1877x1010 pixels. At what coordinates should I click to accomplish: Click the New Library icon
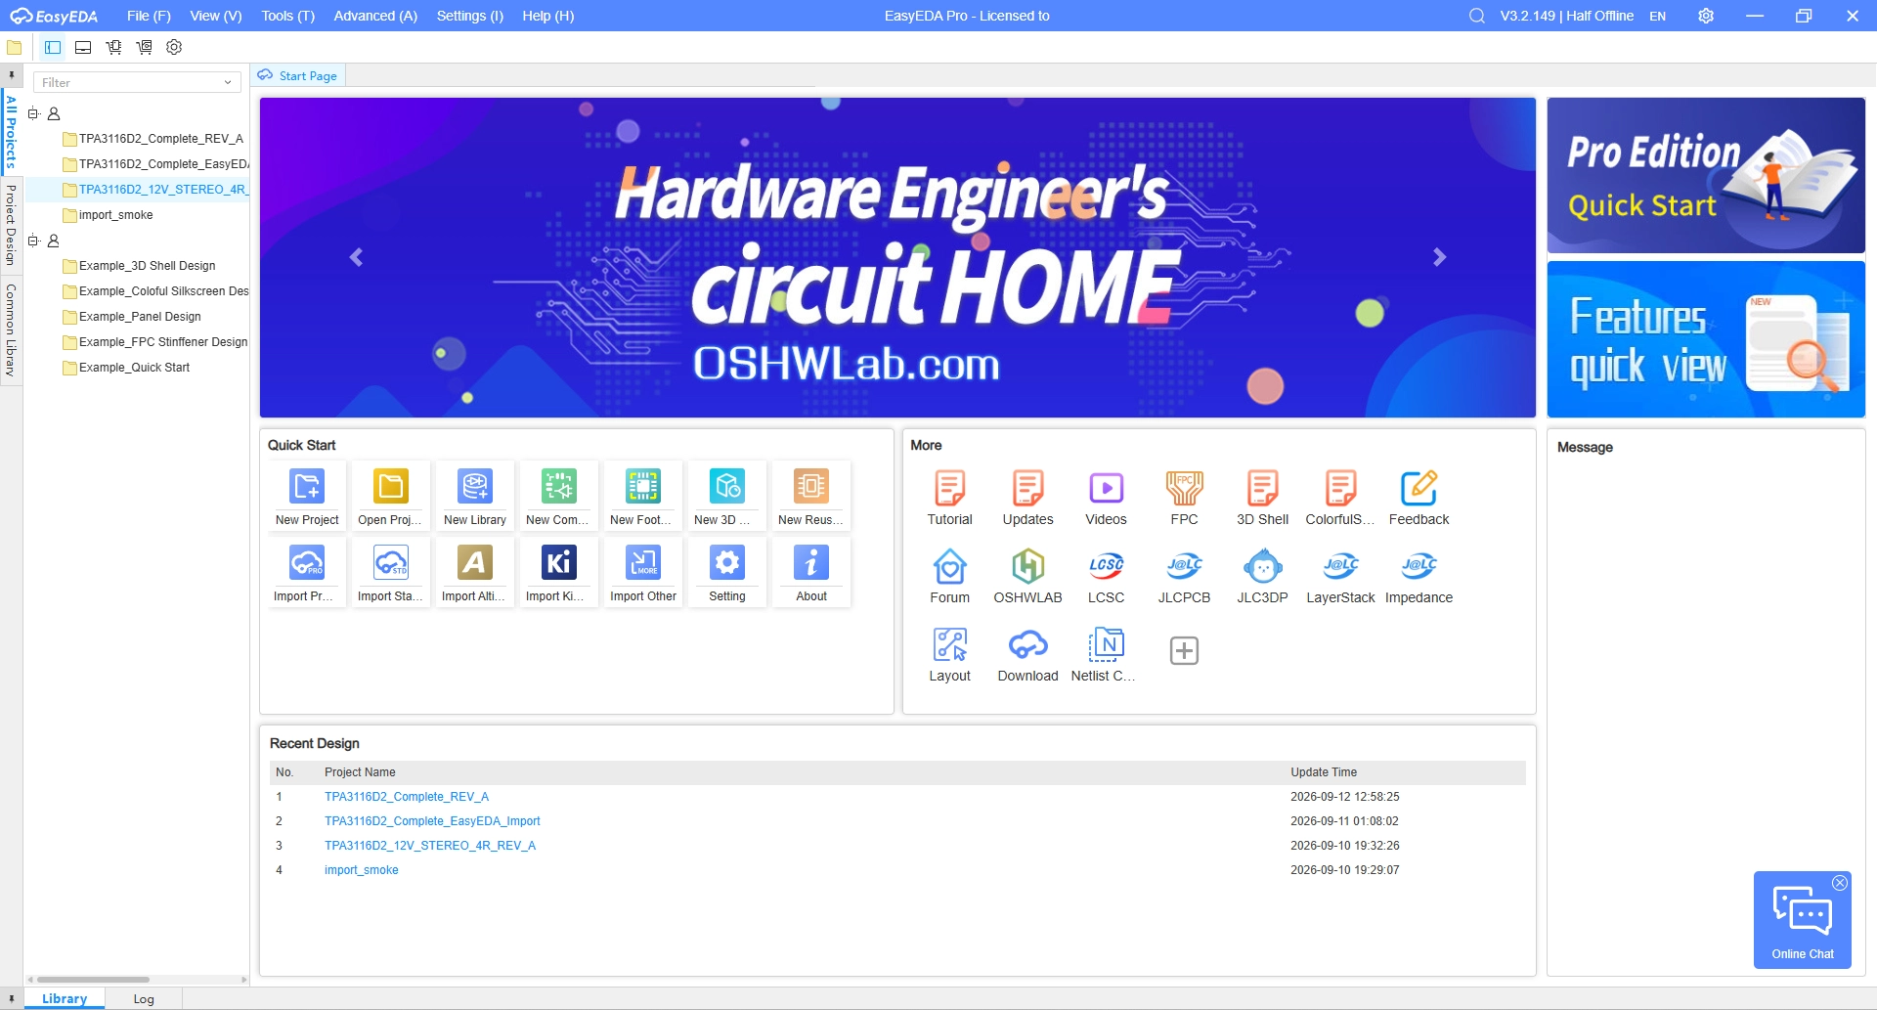pyautogui.click(x=475, y=486)
